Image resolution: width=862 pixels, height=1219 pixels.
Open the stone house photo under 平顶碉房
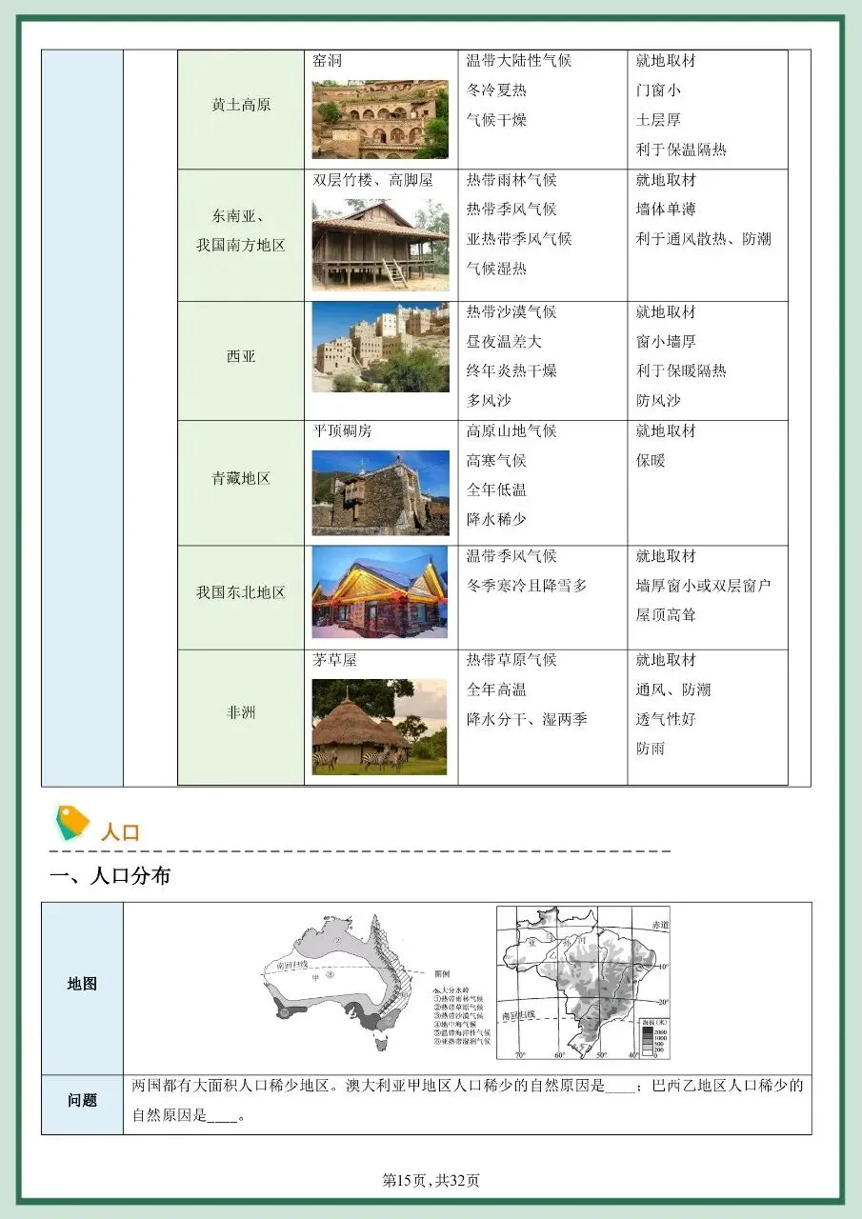pyautogui.click(x=380, y=492)
